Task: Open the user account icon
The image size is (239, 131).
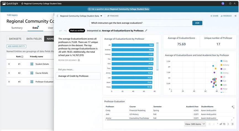Action: click(235, 4)
